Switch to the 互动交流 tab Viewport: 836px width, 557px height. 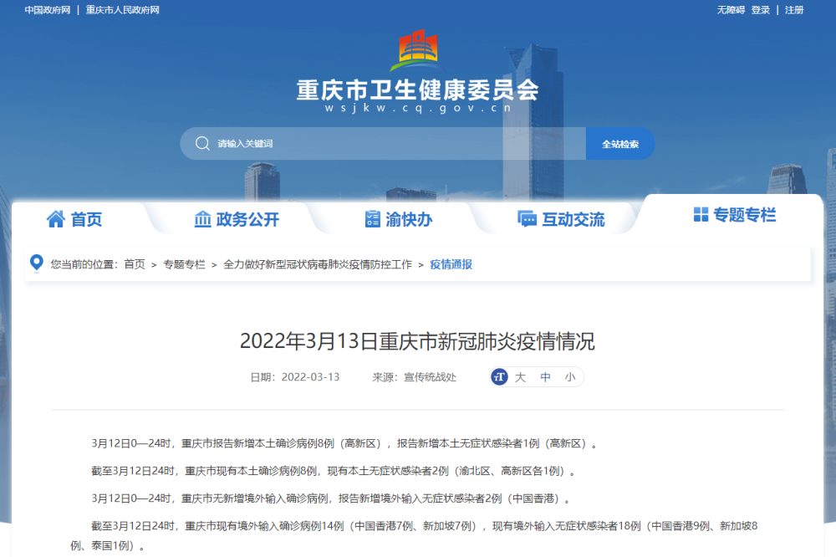573,220
